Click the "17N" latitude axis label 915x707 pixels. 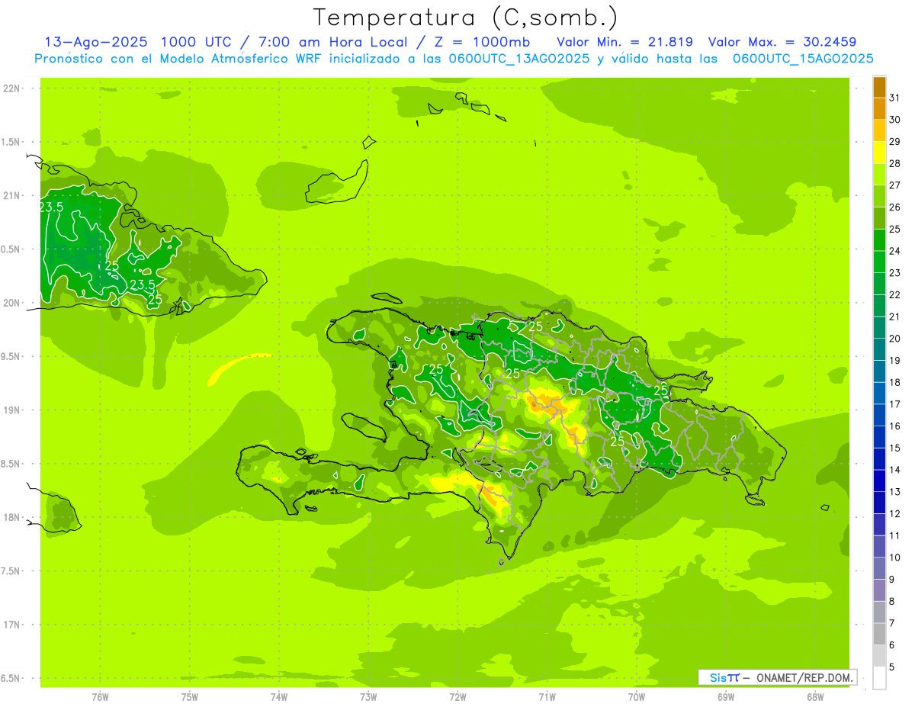[x=11, y=625]
